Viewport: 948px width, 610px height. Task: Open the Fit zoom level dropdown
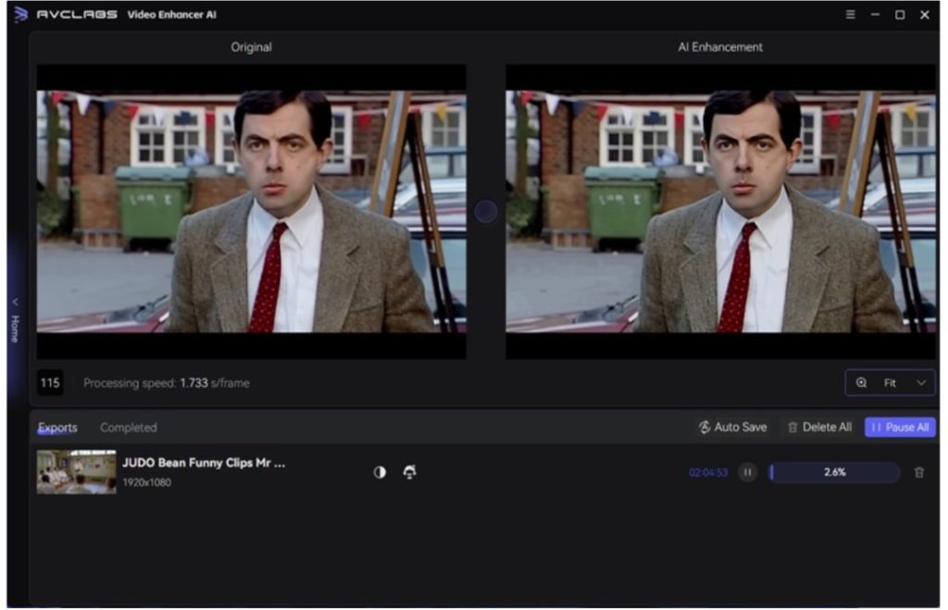coord(892,382)
